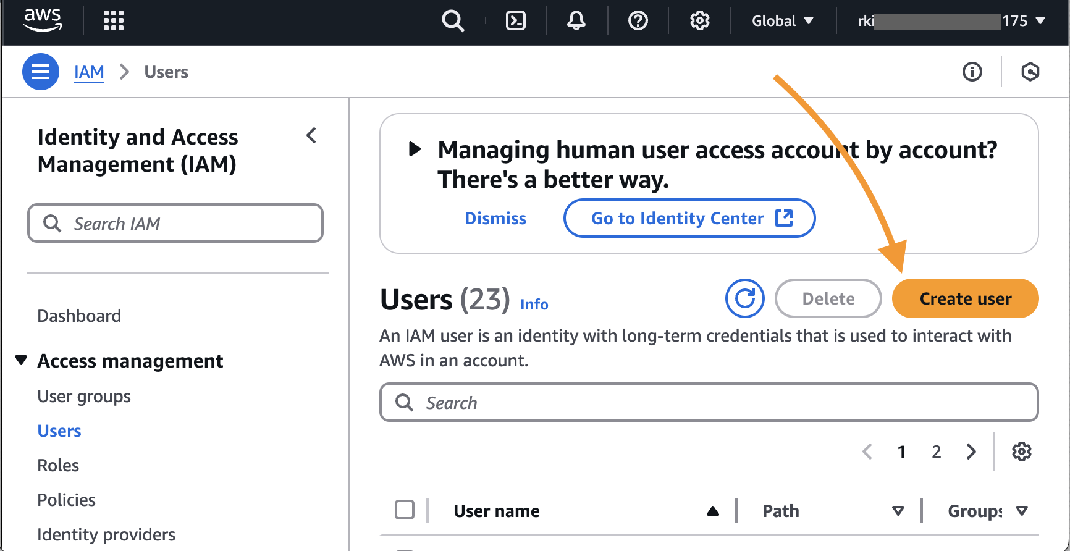Open the help question mark menu
The width and height of the screenshot is (1070, 551).
638,21
